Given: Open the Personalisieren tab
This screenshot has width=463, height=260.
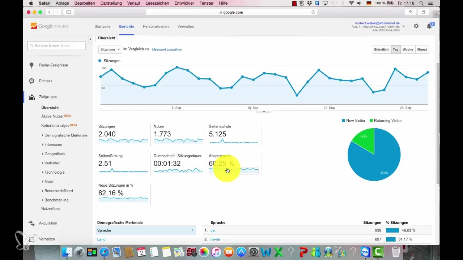Looking at the screenshot, I should (x=156, y=26).
